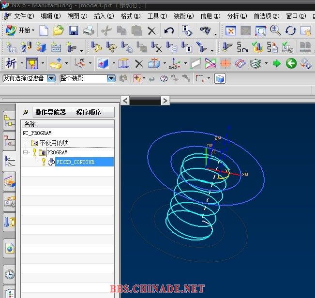The height and width of the screenshot is (298, 315).
Task: Click the Save disk icon
Action: pyautogui.click(x=74, y=31)
